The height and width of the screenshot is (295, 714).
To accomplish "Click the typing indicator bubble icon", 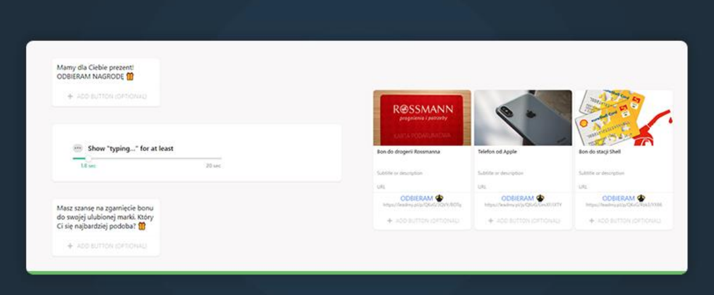I will pos(77,148).
